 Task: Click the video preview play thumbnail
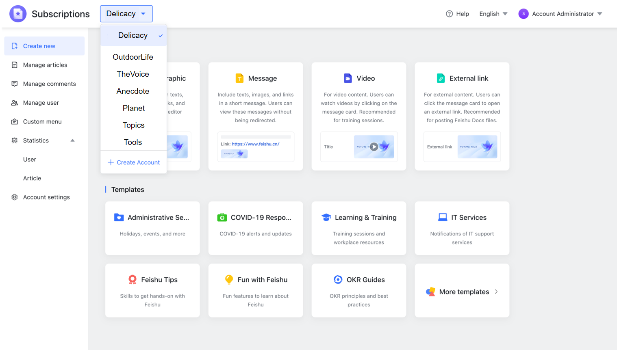(374, 147)
